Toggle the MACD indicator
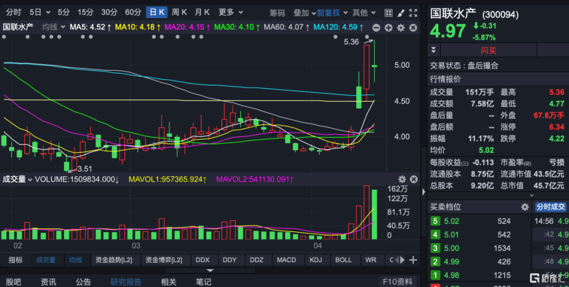The image size is (569, 287). [x=286, y=260]
